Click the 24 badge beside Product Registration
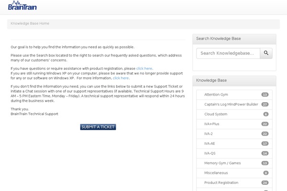Screen dimensions: 287x191 (265, 182)
